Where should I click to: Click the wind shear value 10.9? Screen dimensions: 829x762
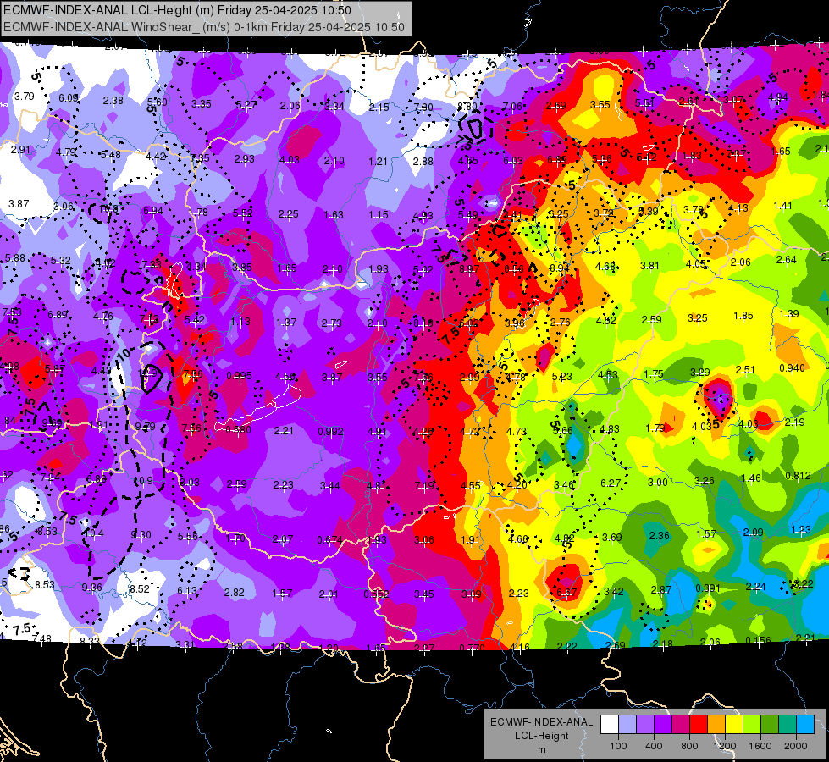pyautogui.click(x=143, y=481)
